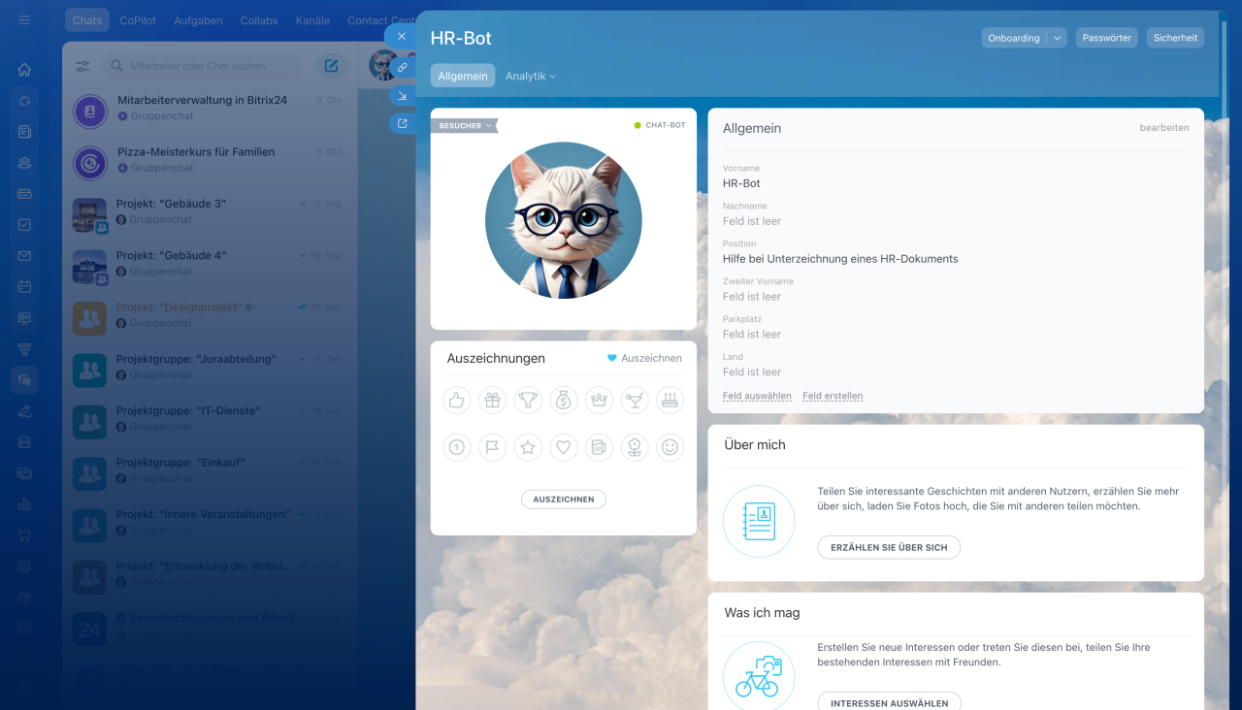
Task: Click the Erzählen Sie über sich button
Action: click(x=889, y=547)
